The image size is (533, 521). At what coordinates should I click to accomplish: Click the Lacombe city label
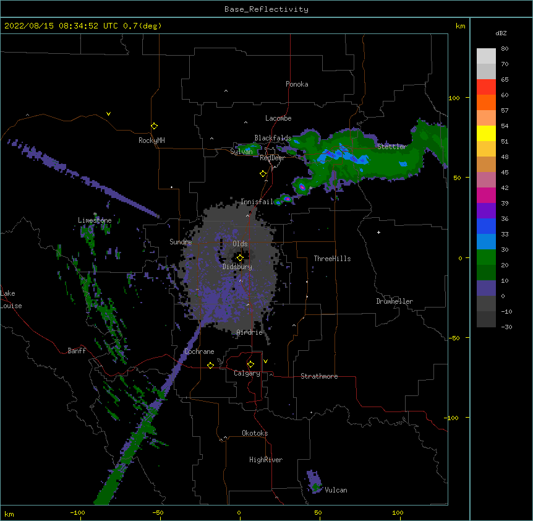click(x=278, y=118)
